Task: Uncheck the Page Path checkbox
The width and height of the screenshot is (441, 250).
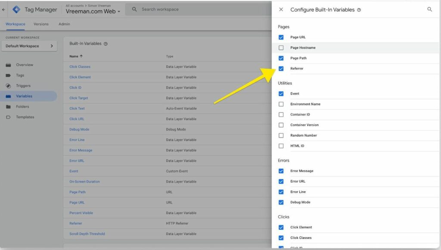Action: click(281, 58)
